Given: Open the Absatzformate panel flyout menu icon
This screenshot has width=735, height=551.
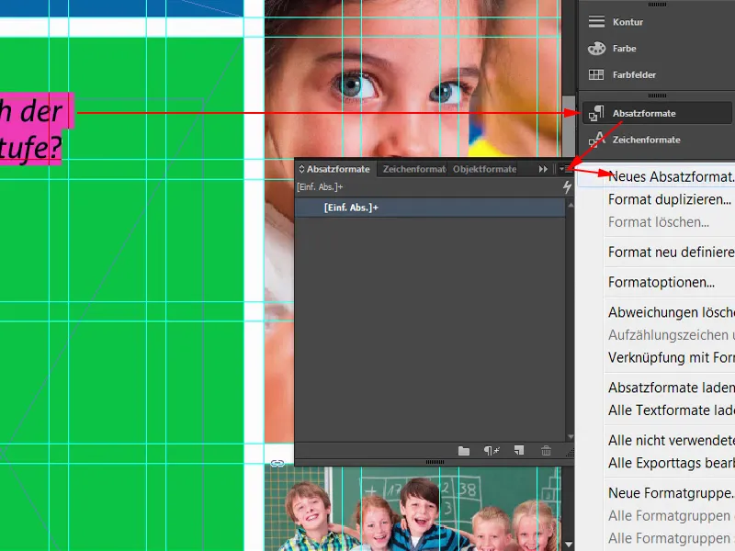Looking at the screenshot, I should click(x=565, y=169).
